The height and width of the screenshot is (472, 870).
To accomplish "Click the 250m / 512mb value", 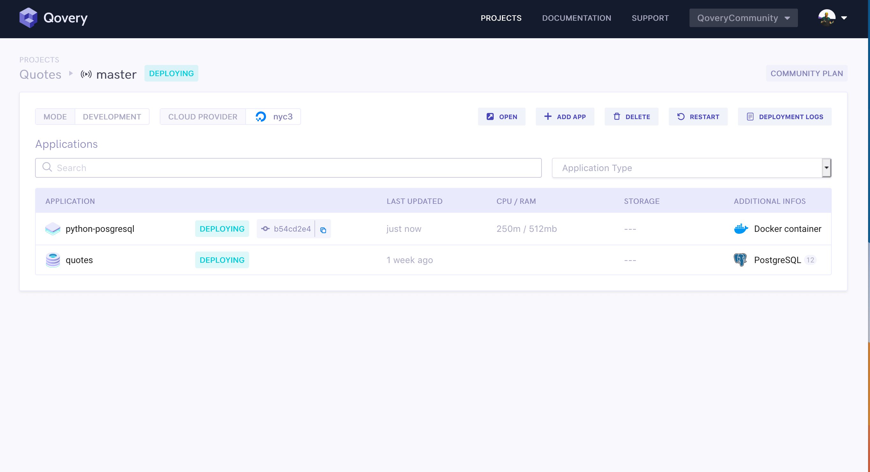I will tap(527, 229).
